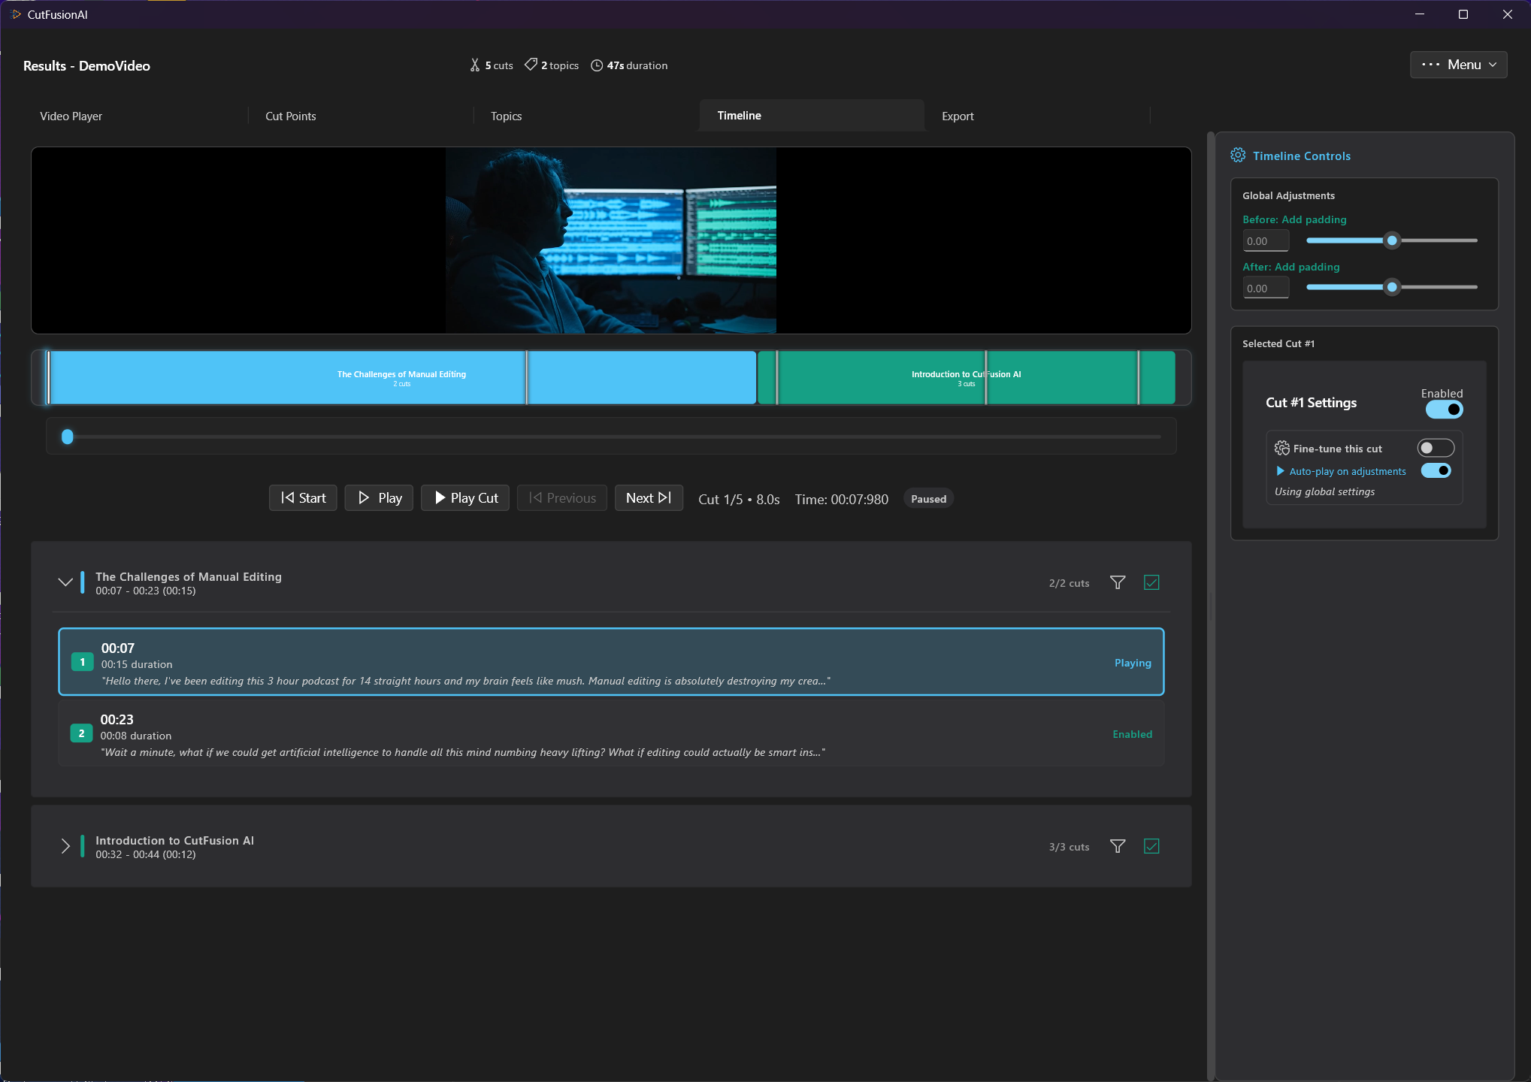Switch to the Cut Points tab
Viewport: 1531px width, 1082px height.
coord(291,116)
